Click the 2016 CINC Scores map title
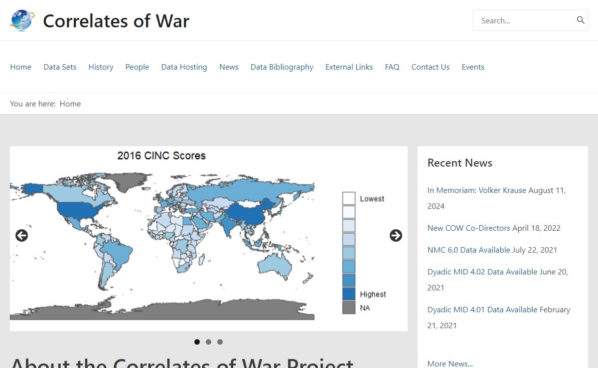Viewport: 598px width, 368px height. [161, 156]
